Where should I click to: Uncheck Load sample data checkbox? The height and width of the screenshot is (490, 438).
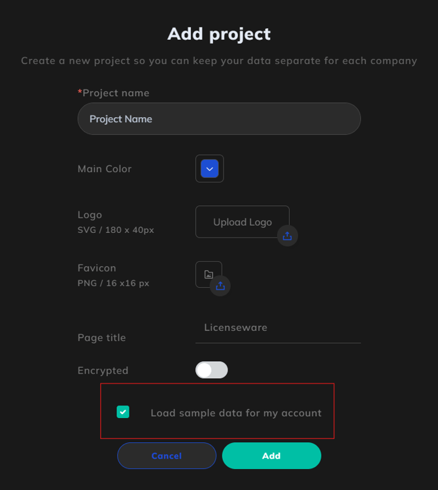(x=123, y=412)
